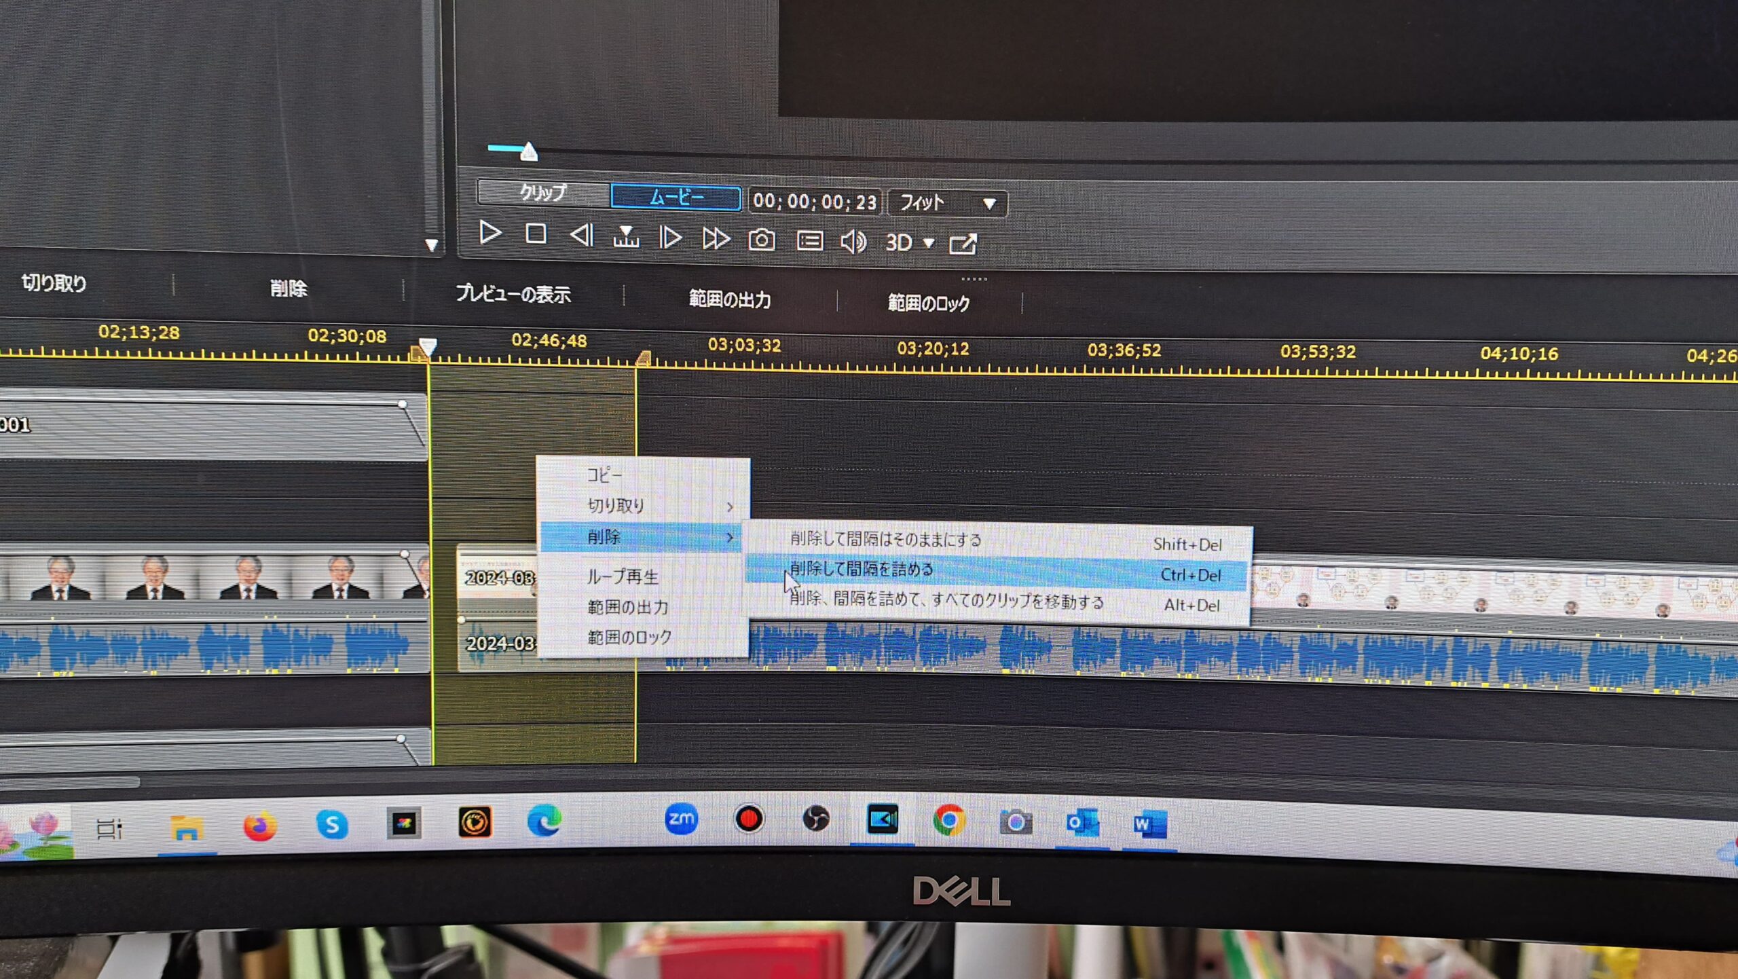Click the timecode field 00;00;00;23
This screenshot has width=1738, height=979.
click(x=815, y=202)
